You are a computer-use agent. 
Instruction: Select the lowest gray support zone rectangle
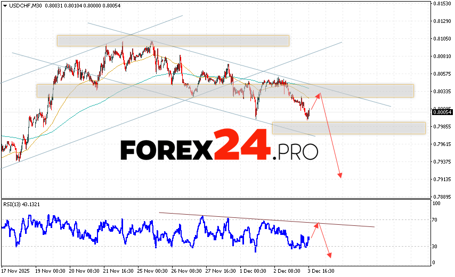click(x=348, y=128)
